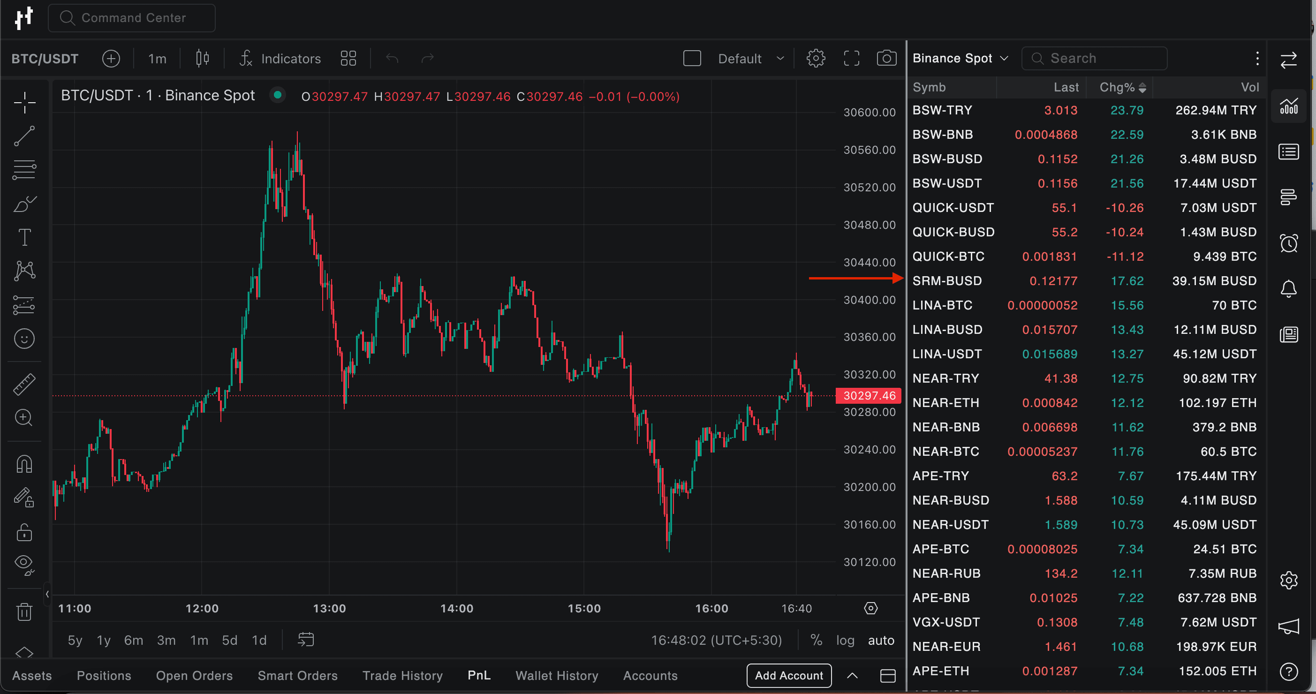Screen dimensions: 1316x694
Task: Enter fullscreen chart mode
Action: click(851, 58)
